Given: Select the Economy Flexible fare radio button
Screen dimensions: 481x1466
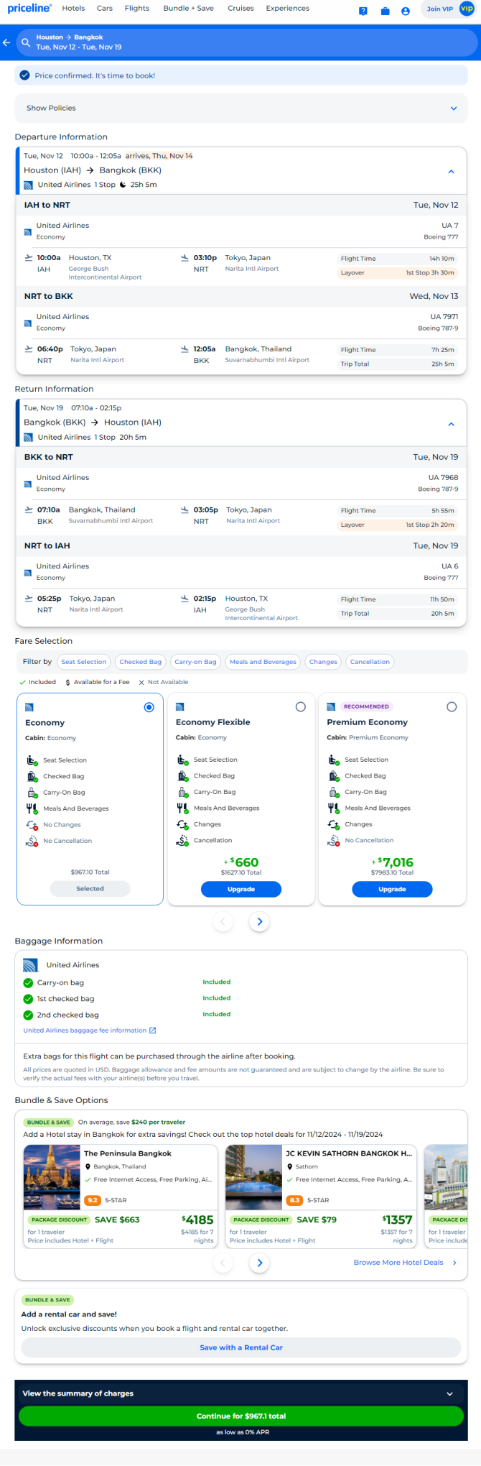Looking at the screenshot, I should [x=301, y=707].
